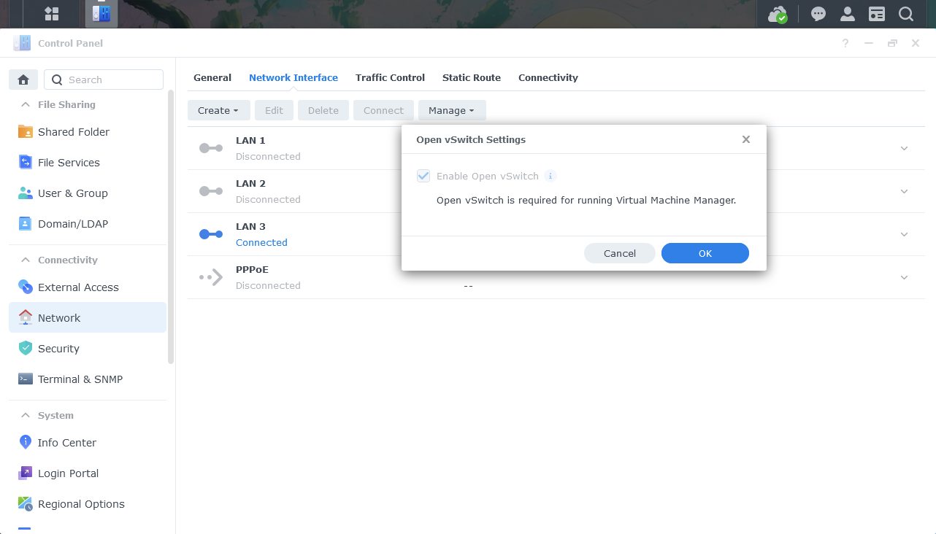Open Security in the sidebar

[x=58, y=349]
